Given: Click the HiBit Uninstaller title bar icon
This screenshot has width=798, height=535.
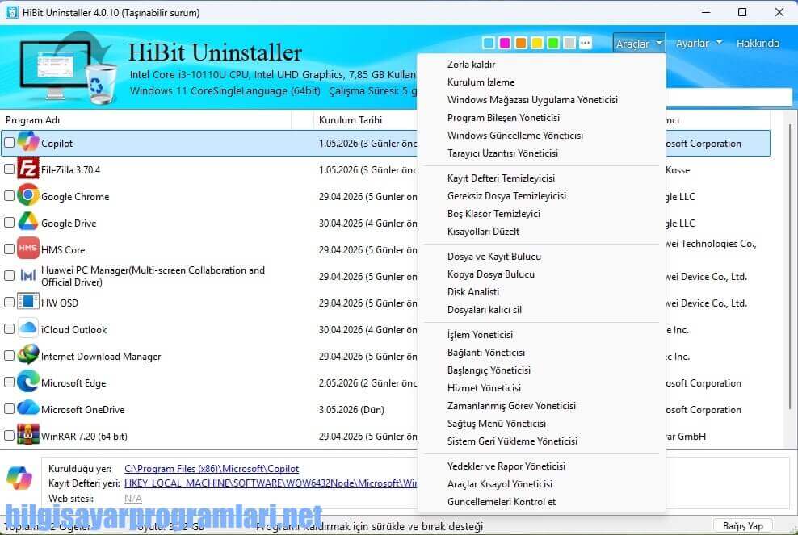Looking at the screenshot, I should tap(11, 12).
